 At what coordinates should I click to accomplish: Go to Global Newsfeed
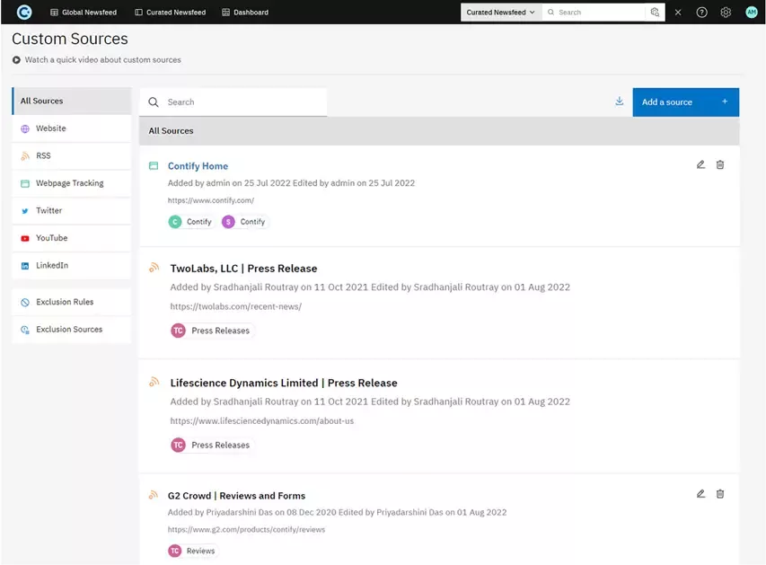tap(84, 13)
